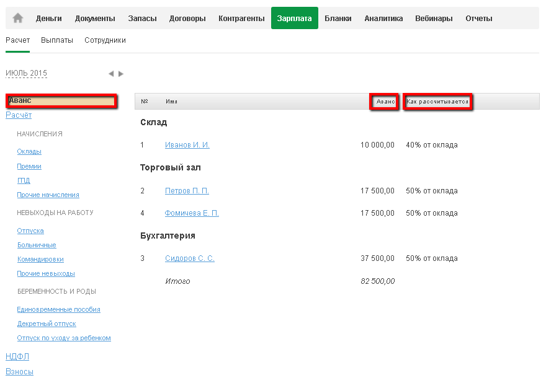The width and height of the screenshot is (546, 383).
Task: Open employee Иванов И. И. record
Action: coord(187,145)
